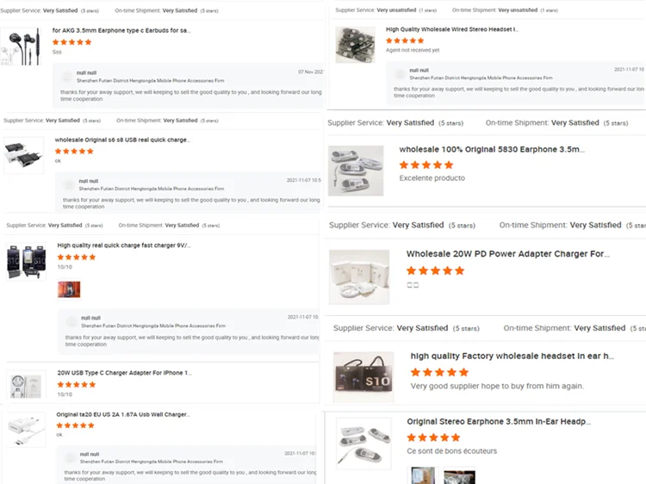The height and width of the screenshot is (484, 646).
Task: Click the 'Original ta20 EU US 2A' wall charger title
Action: click(123, 414)
